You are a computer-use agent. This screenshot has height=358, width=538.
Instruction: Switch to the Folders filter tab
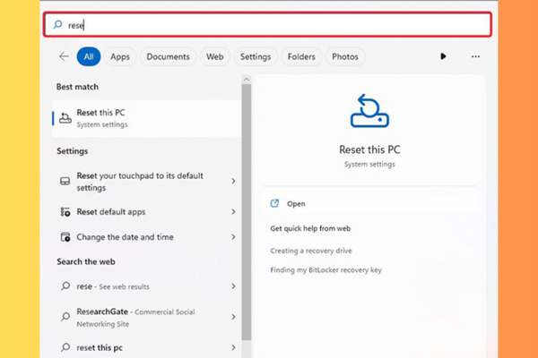(x=301, y=56)
